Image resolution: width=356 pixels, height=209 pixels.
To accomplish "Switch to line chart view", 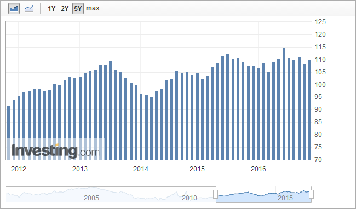I will (x=29, y=9).
